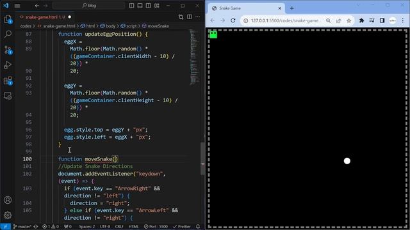Bookmark this page with the star icon

[348, 20]
